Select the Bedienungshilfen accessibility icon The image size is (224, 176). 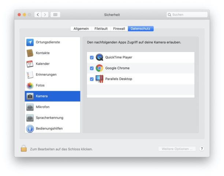30,129
